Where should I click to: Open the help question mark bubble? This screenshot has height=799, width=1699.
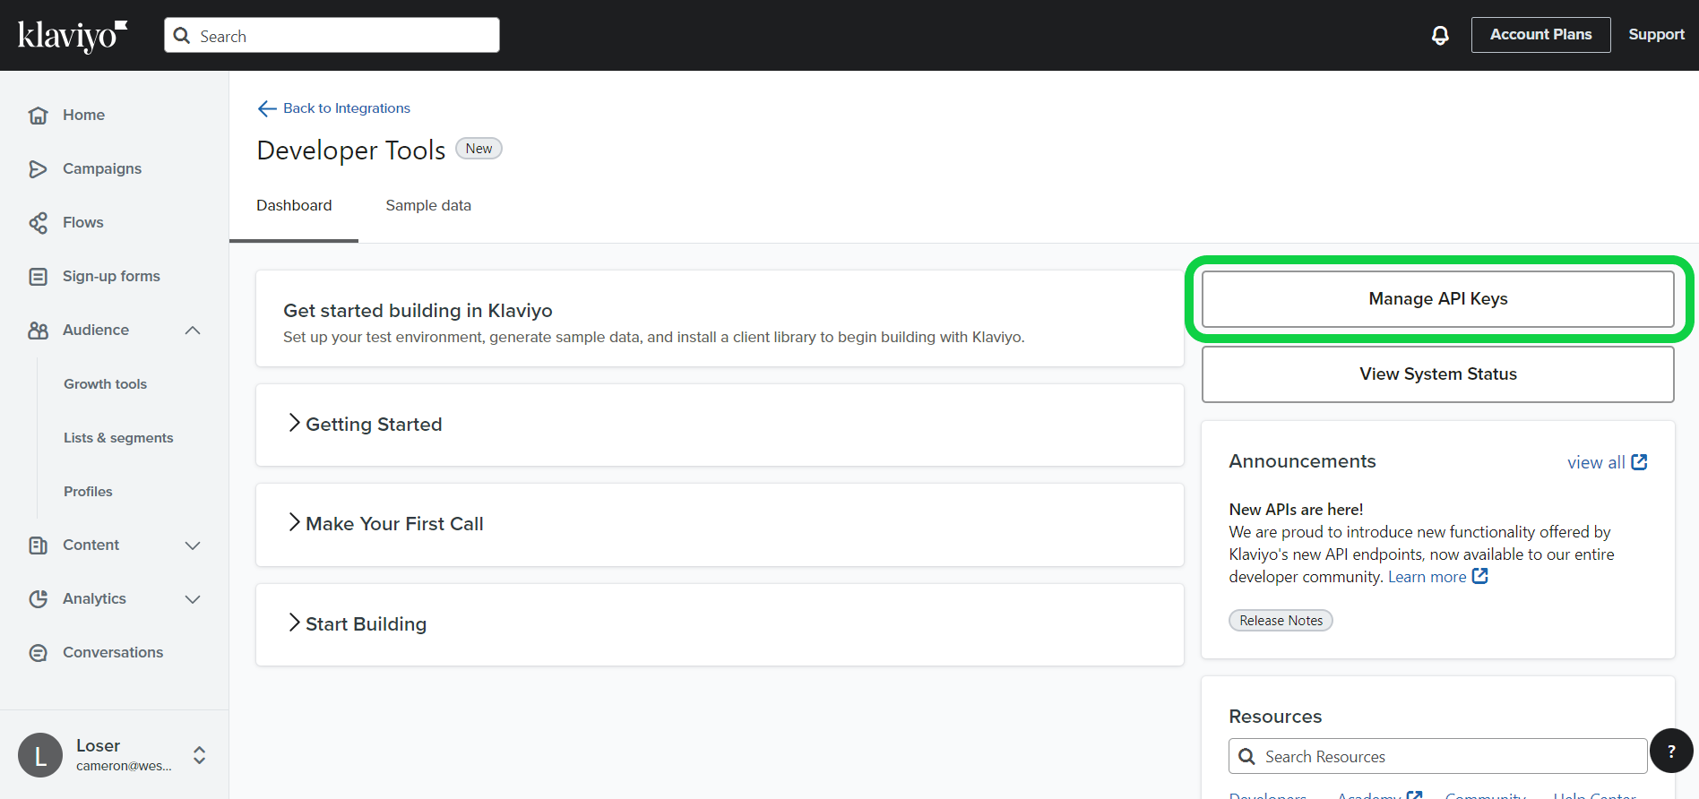coord(1671,751)
